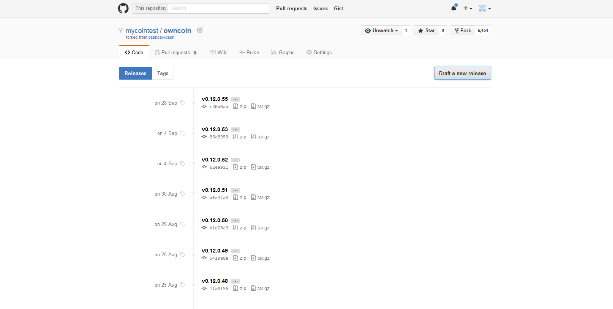
Task: Open Pull requests in top navigation
Action: pos(292,8)
